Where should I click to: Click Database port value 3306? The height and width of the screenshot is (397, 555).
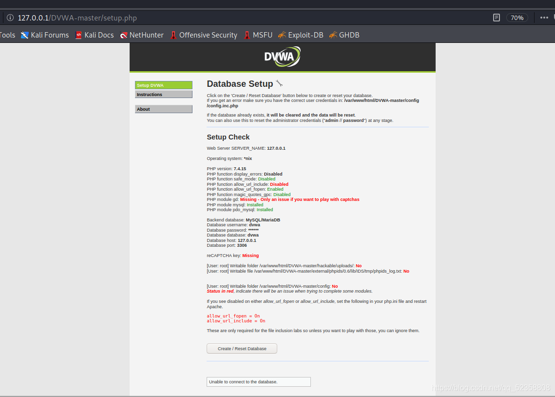(242, 245)
